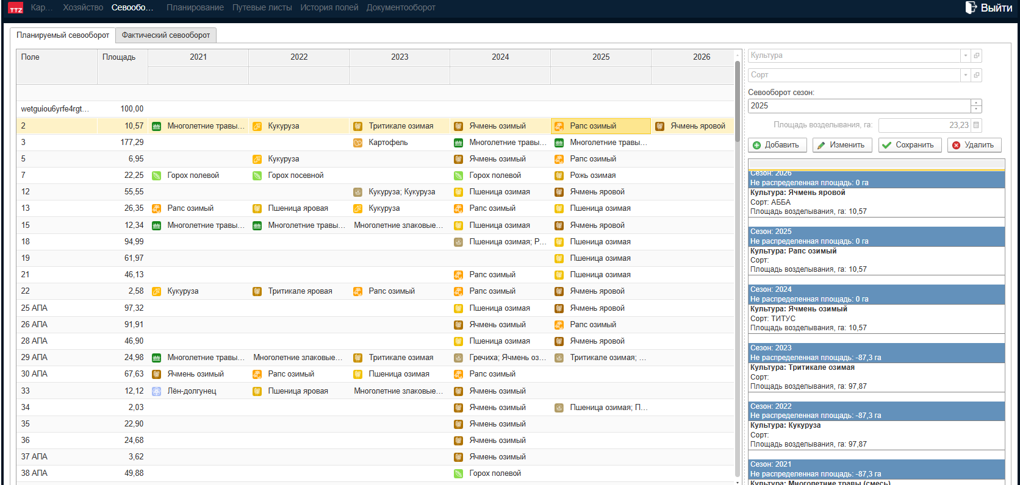Open selection form icon beside Сорт field

point(977,75)
